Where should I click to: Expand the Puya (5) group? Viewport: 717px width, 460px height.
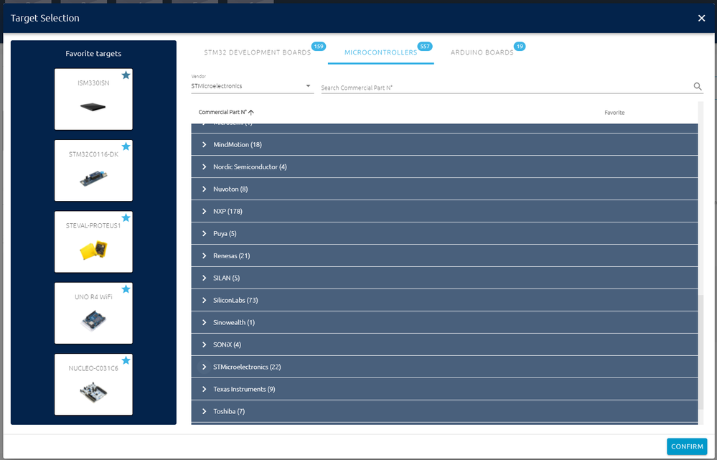205,234
